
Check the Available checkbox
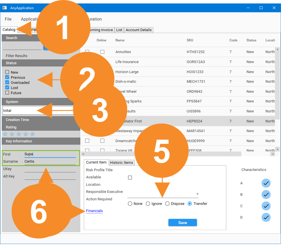(x=130, y=178)
